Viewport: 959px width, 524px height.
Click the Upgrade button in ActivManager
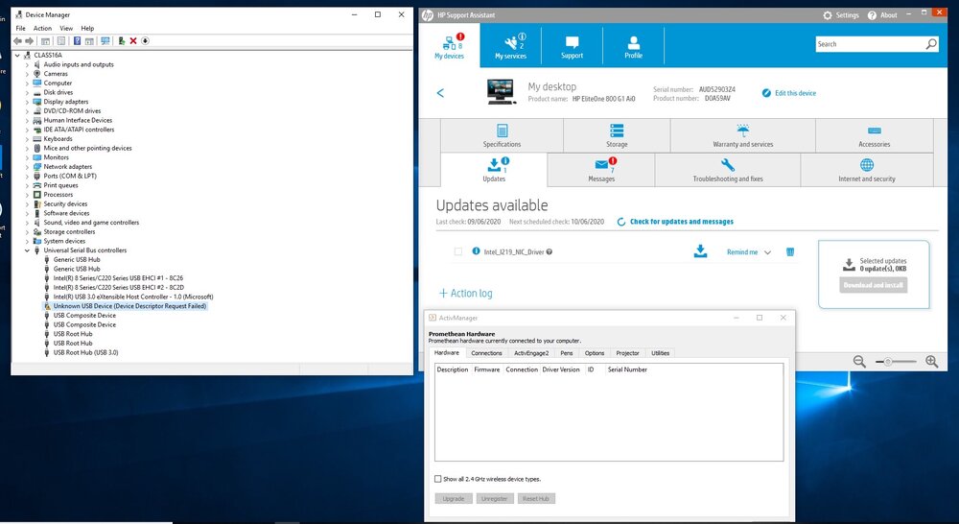(454, 499)
